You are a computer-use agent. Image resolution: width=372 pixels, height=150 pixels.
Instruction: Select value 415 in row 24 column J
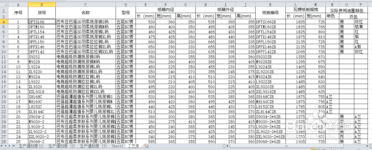click(245, 121)
